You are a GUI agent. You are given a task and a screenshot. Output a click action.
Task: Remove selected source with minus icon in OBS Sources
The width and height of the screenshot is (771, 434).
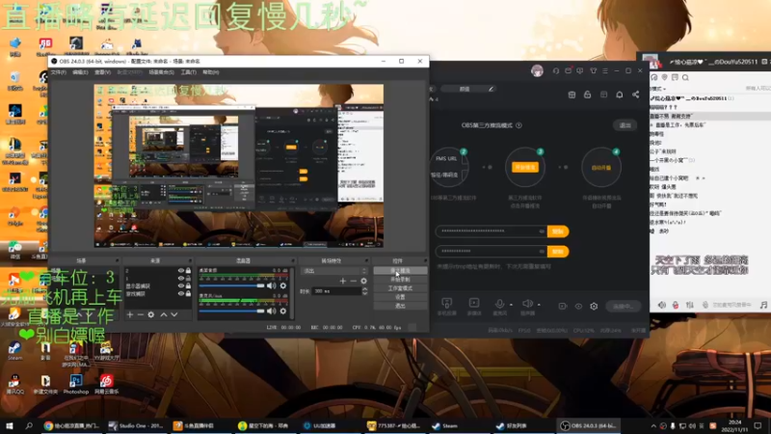tap(140, 314)
